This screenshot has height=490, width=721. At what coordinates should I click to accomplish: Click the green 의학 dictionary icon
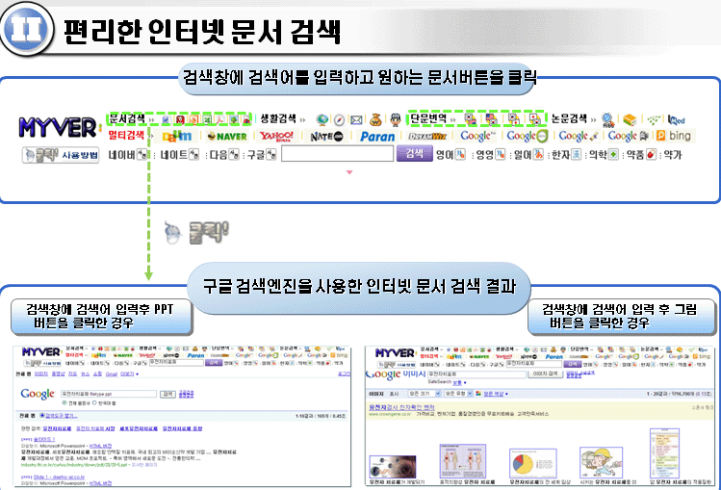point(613,154)
